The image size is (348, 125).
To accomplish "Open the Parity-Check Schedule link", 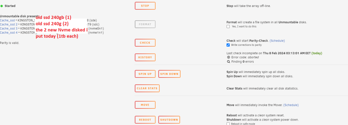I will (277, 41).
